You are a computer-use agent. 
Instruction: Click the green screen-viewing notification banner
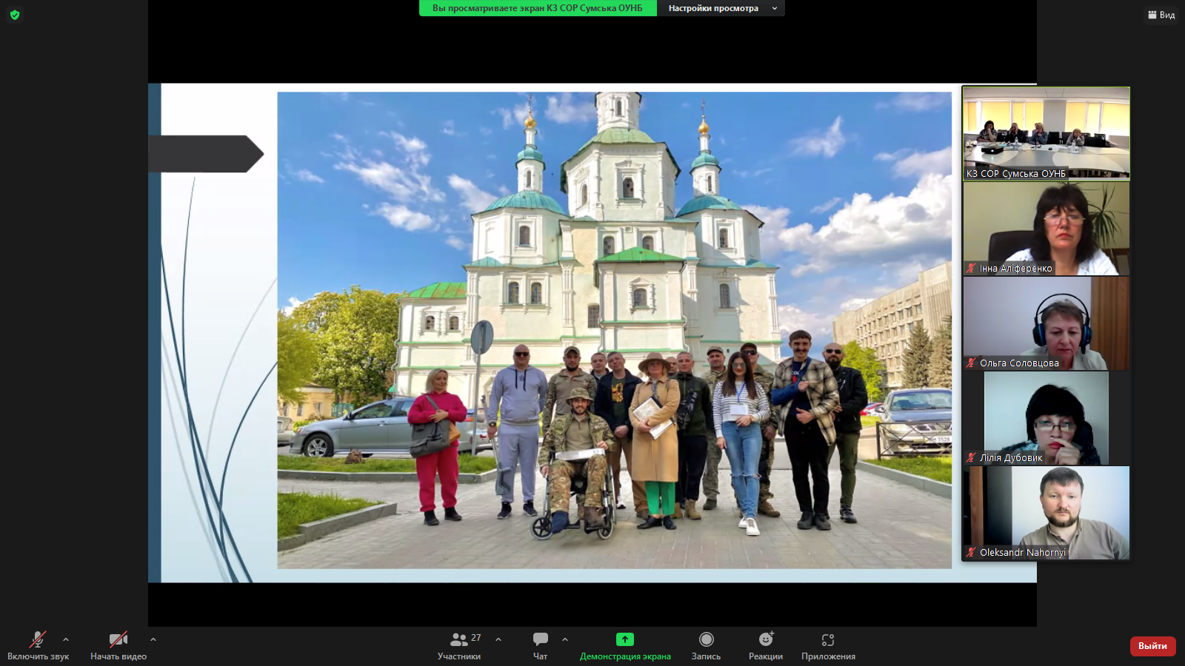click(538, 8)
